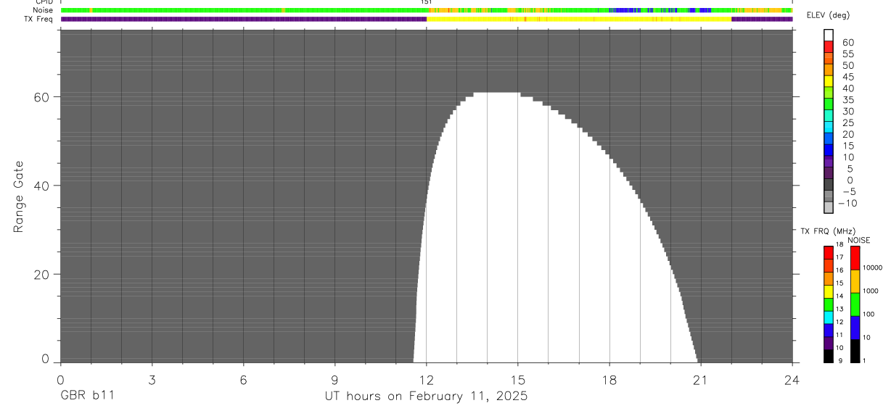Click the Noise color strip above the plot
Screen dimensions: 891x411
pos(427,10)
